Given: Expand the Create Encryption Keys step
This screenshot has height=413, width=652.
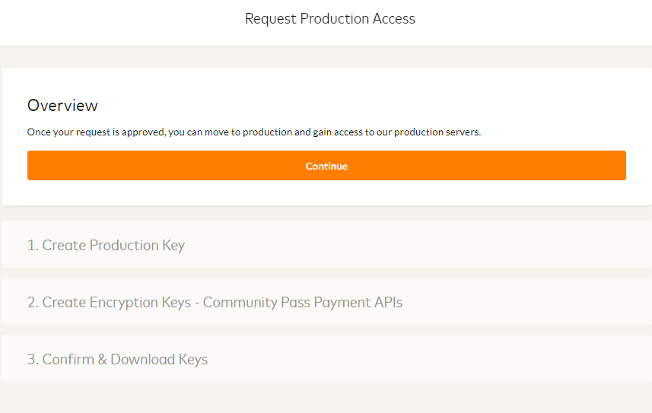Looking at the screenshot, I should 215,303.
